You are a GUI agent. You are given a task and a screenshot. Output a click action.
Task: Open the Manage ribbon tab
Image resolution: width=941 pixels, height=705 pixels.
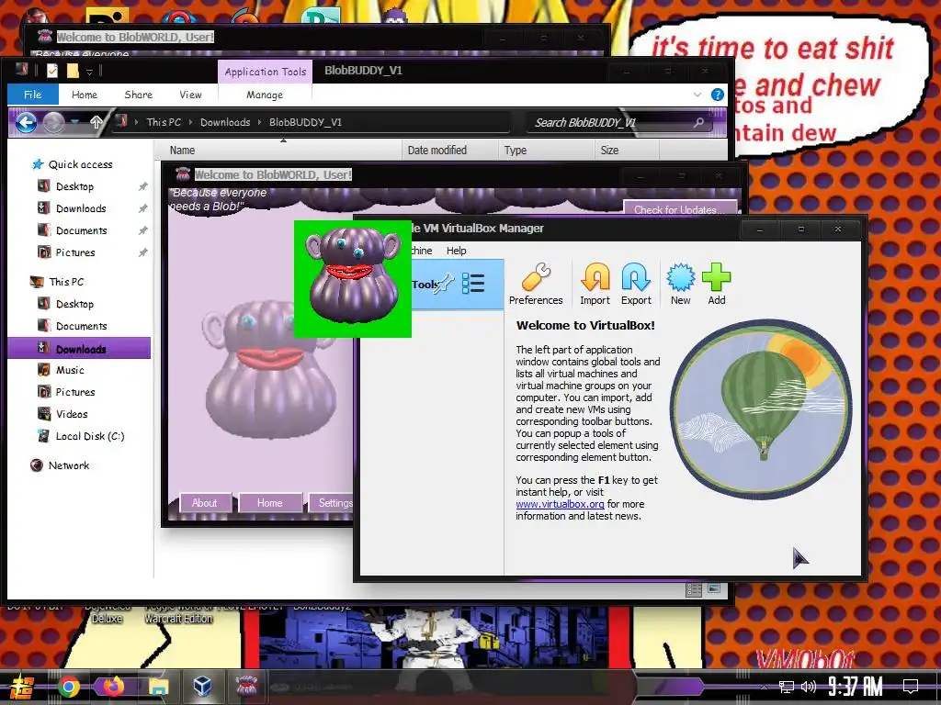265,95
